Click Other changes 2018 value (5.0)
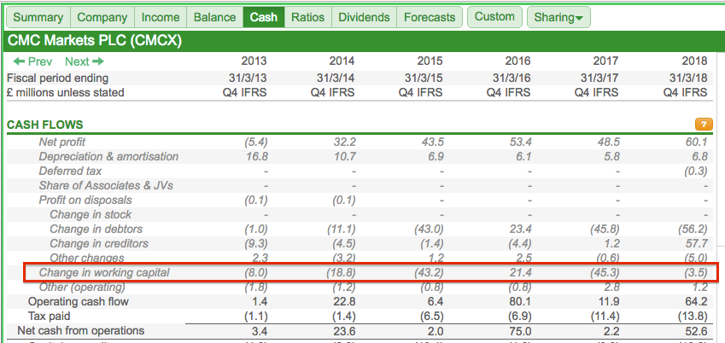The height and width of the screenshot is (343, 725). (x=696, y=258)
